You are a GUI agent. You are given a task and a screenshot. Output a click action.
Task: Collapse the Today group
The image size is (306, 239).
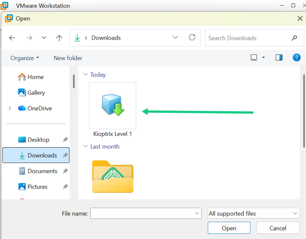click(86, 74)
